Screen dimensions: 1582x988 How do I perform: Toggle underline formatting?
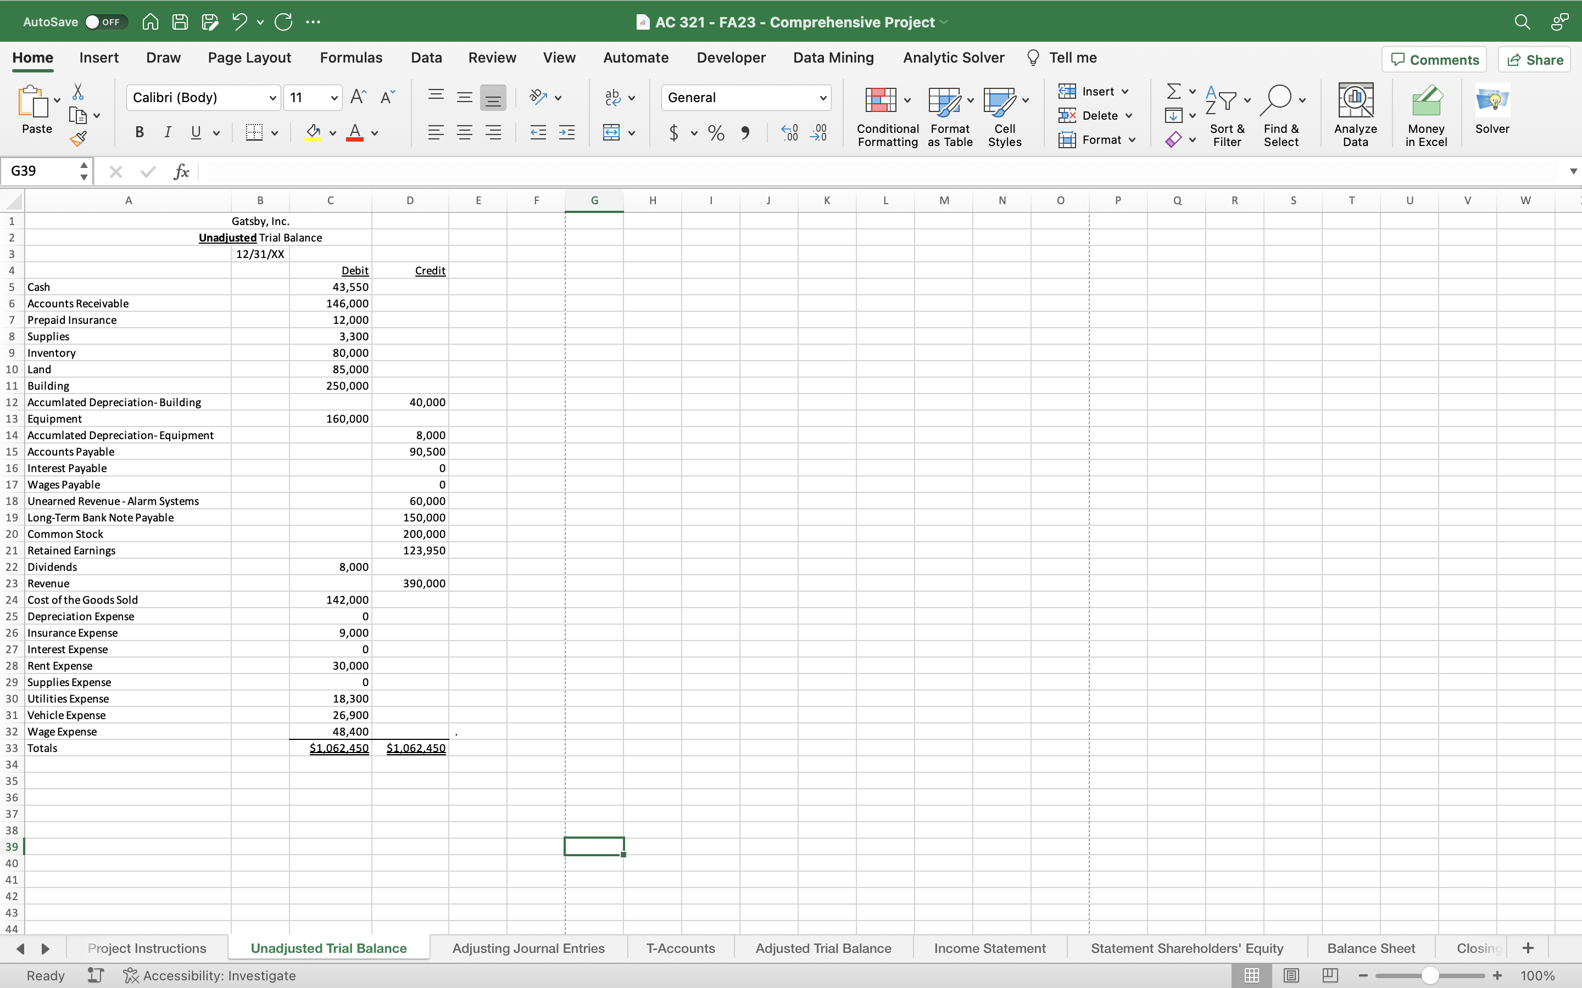(196, 133)
